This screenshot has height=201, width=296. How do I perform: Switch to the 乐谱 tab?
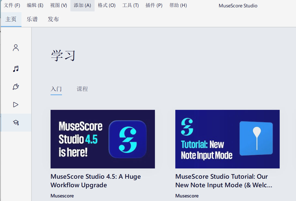pos(32,19)
